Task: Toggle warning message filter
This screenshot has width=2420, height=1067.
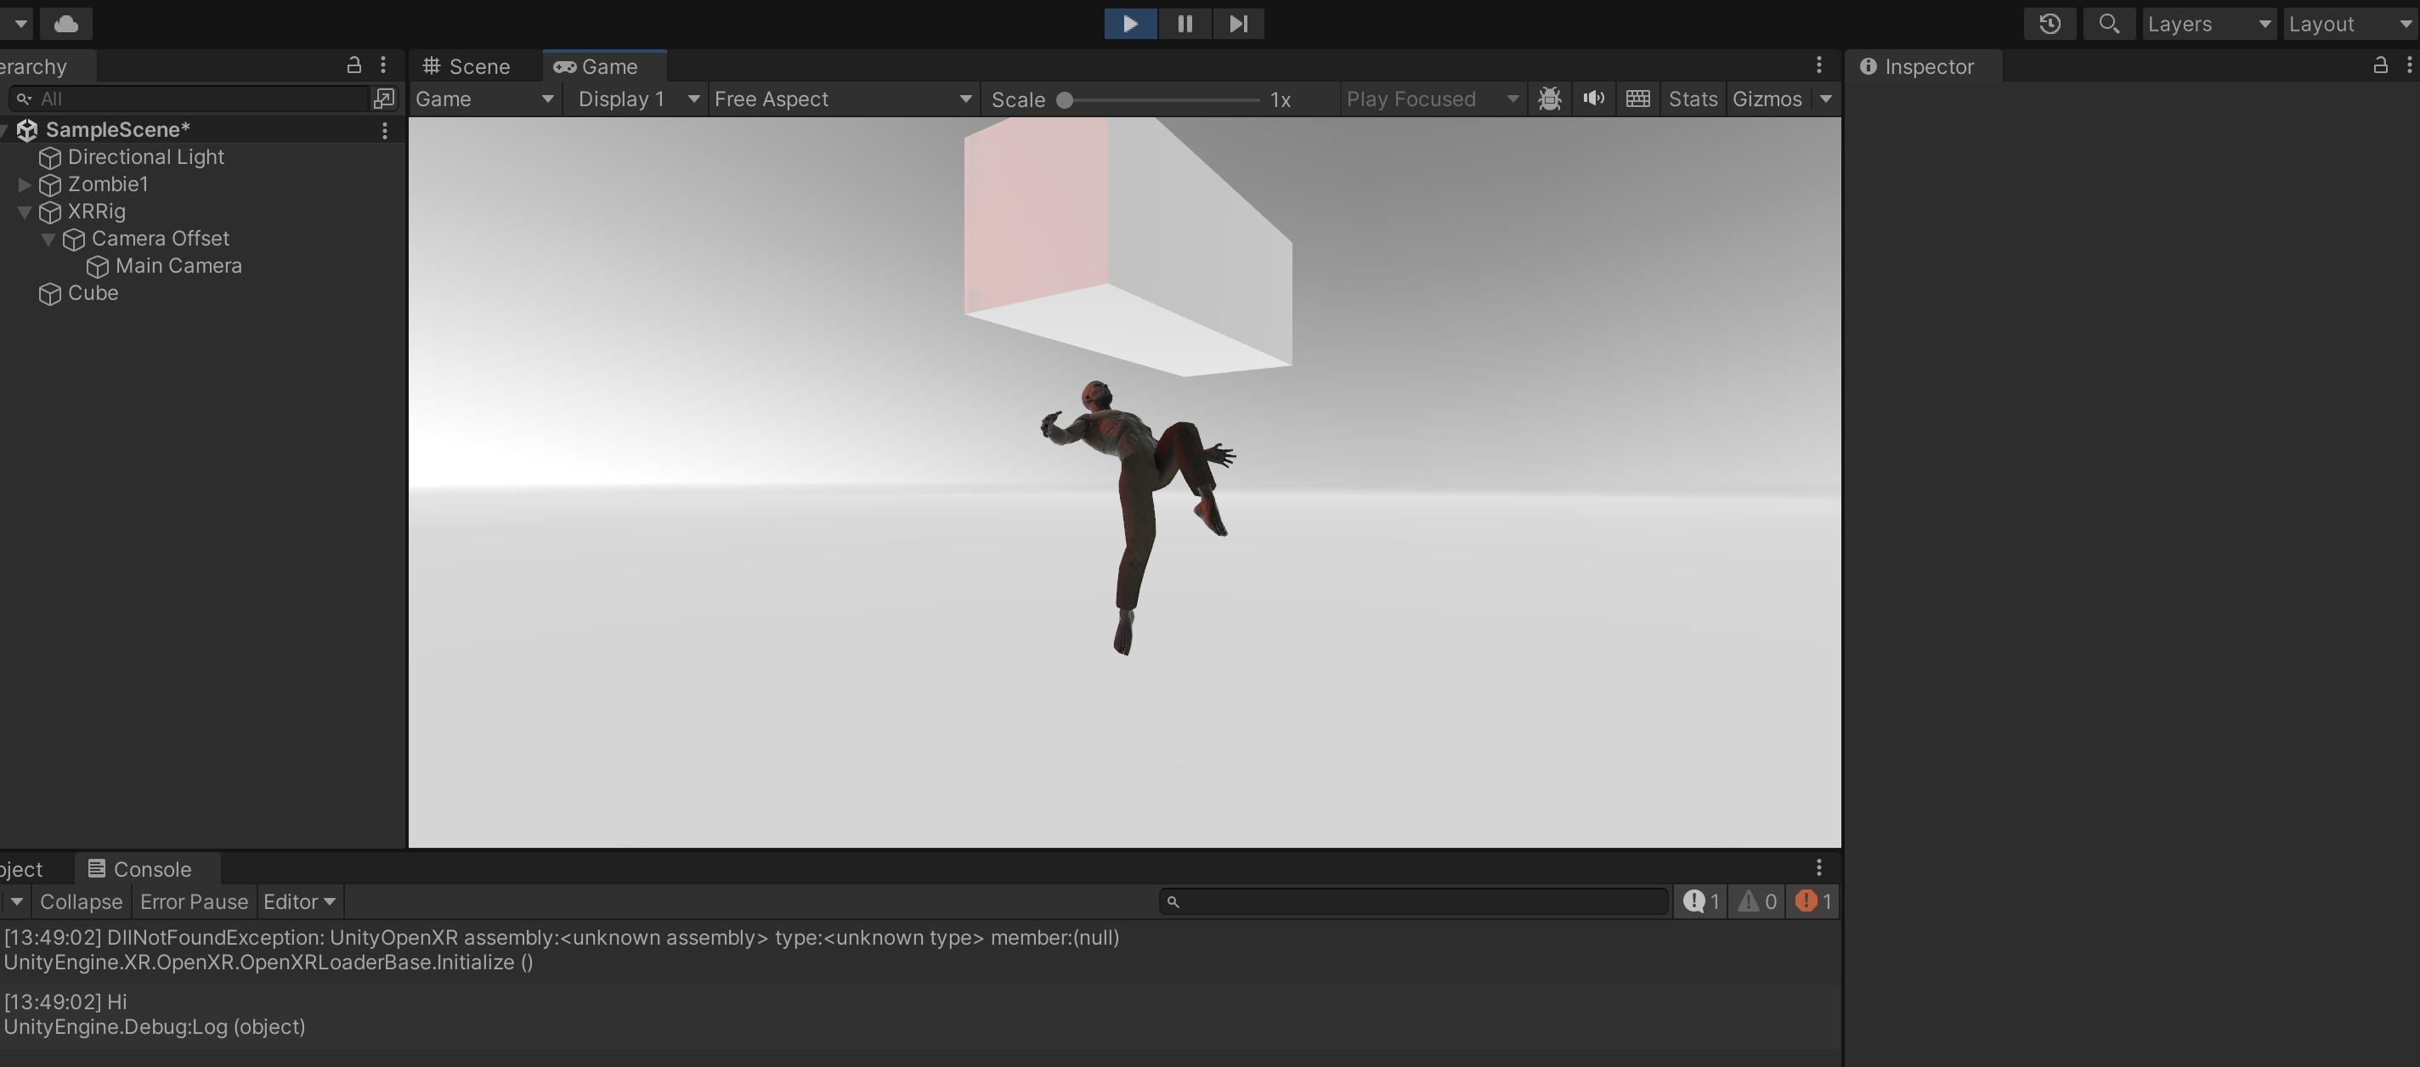Action: (x=1756, y=901)
